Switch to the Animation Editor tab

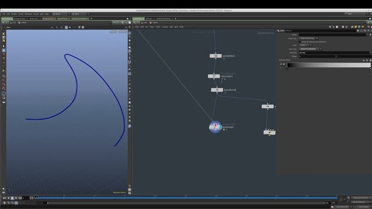(20, 19)
